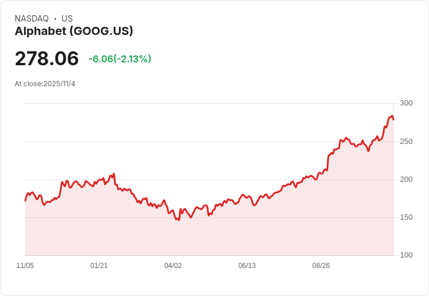Viewport: 429px width, 296px height.
Task: Select the 06/13 date on the x-axis
Action: point(247,266)
